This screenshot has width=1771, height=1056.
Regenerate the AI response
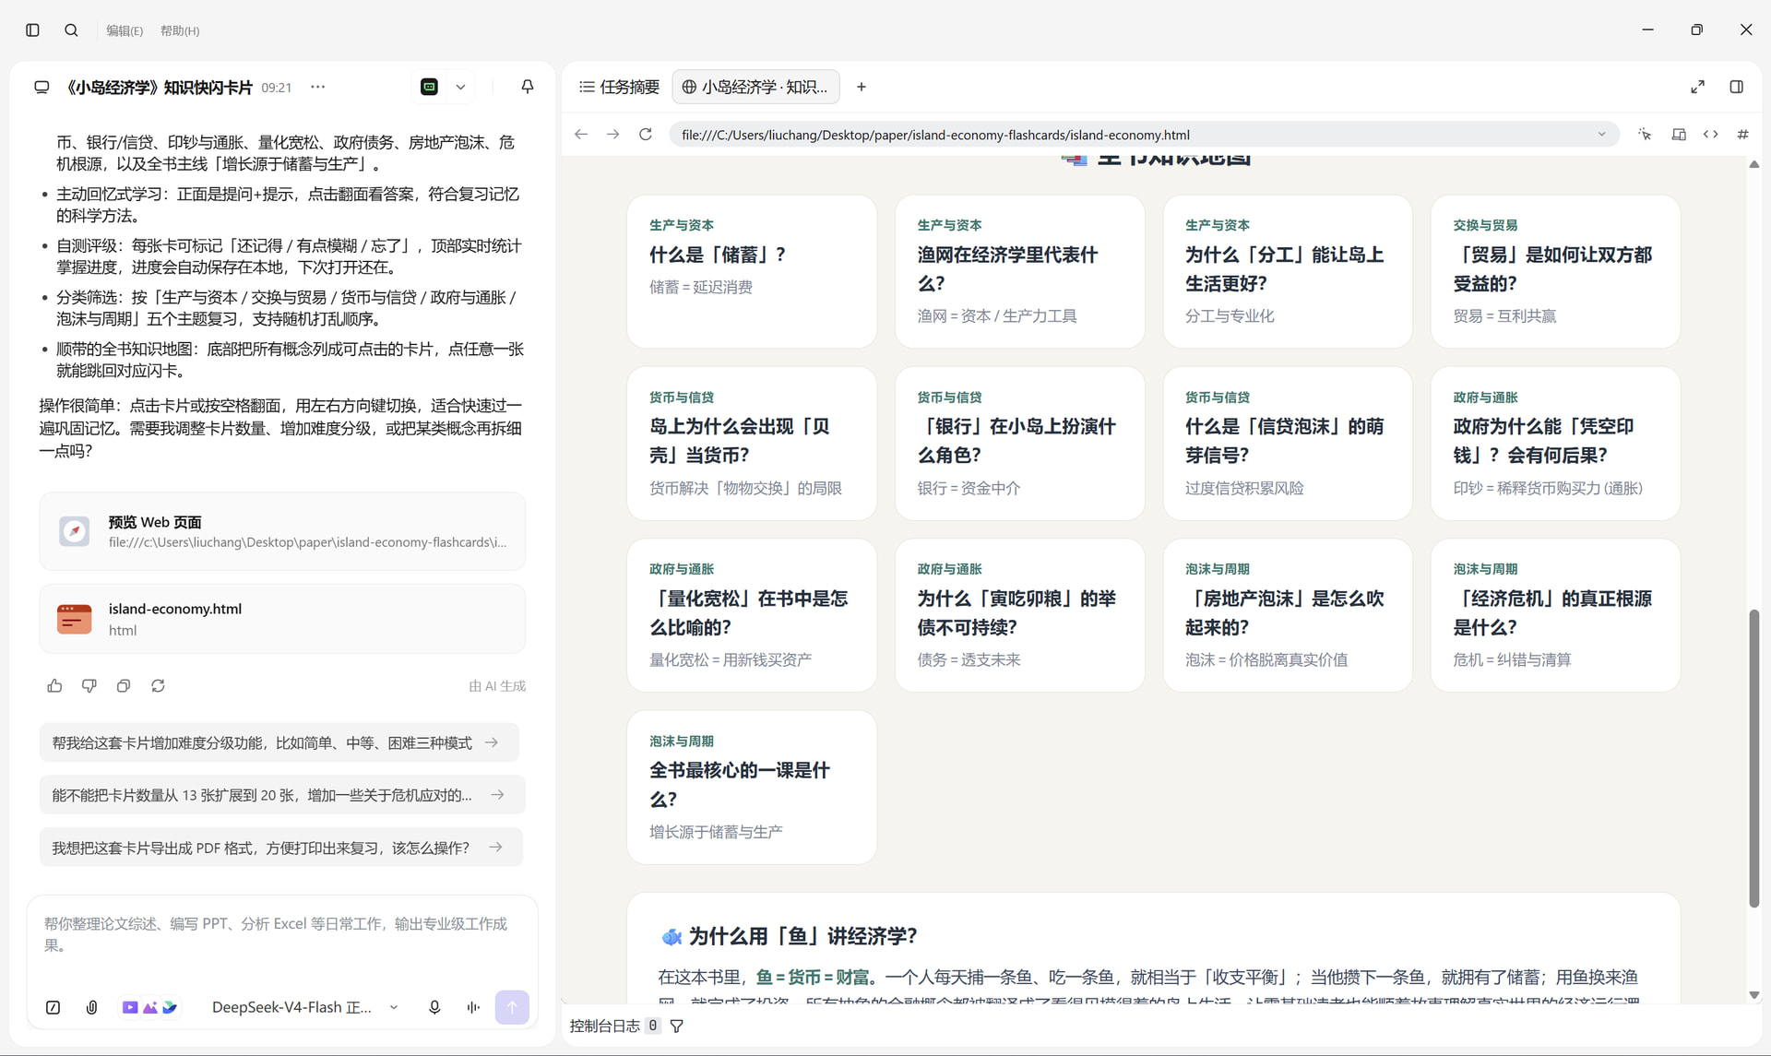(159, 686)
